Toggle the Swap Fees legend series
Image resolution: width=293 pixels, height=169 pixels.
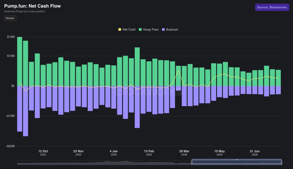tap(149, 29)
